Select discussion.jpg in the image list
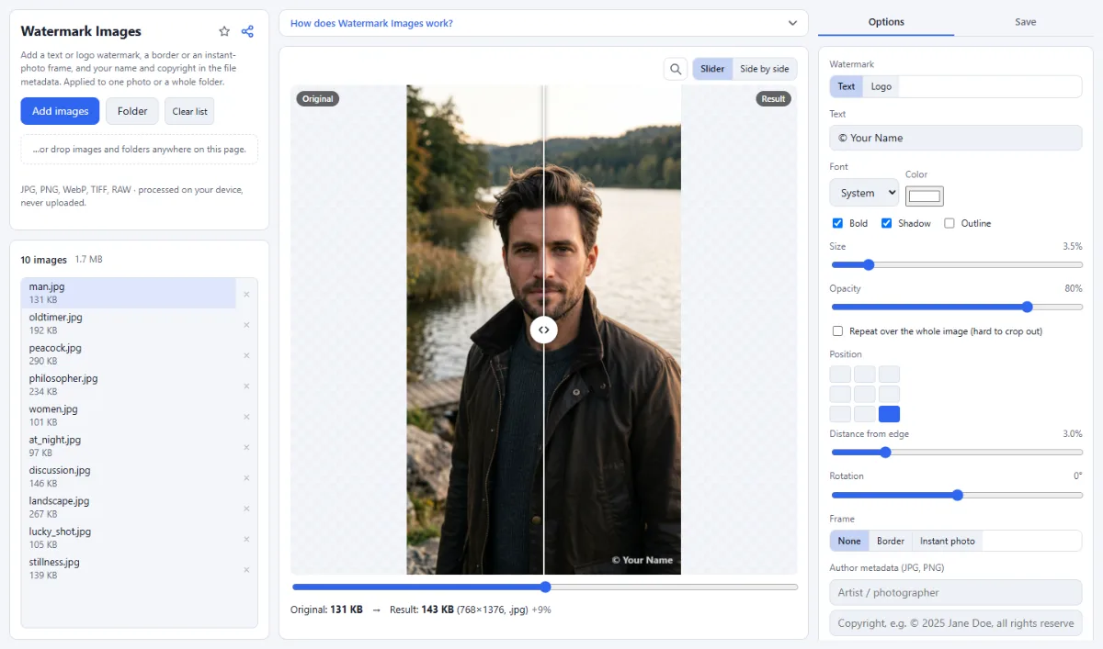 tap(129, 476)
